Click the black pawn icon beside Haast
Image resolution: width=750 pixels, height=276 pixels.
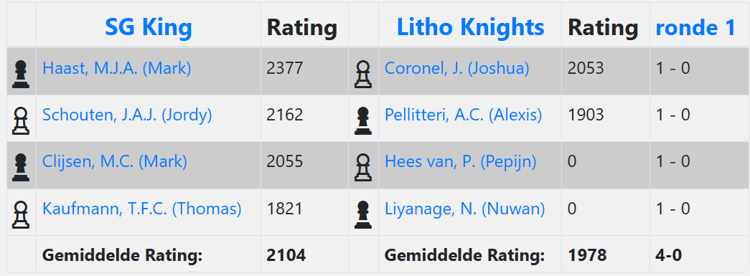point(21,74)
